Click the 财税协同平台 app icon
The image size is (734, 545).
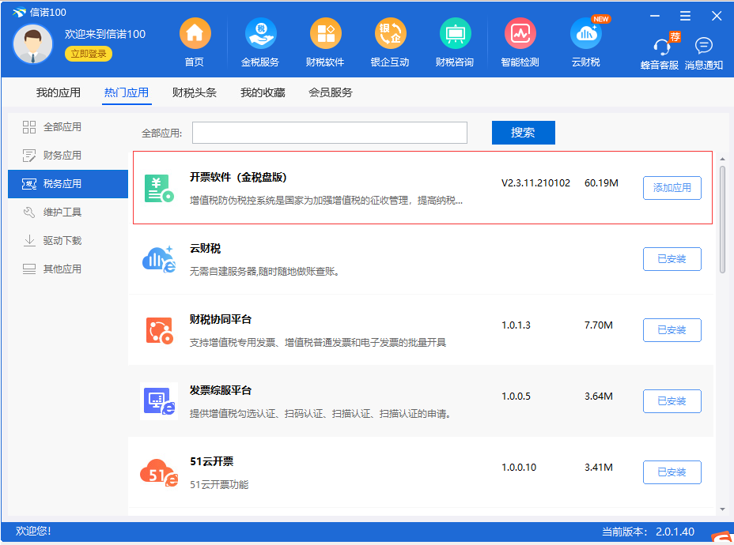(159, 330)
